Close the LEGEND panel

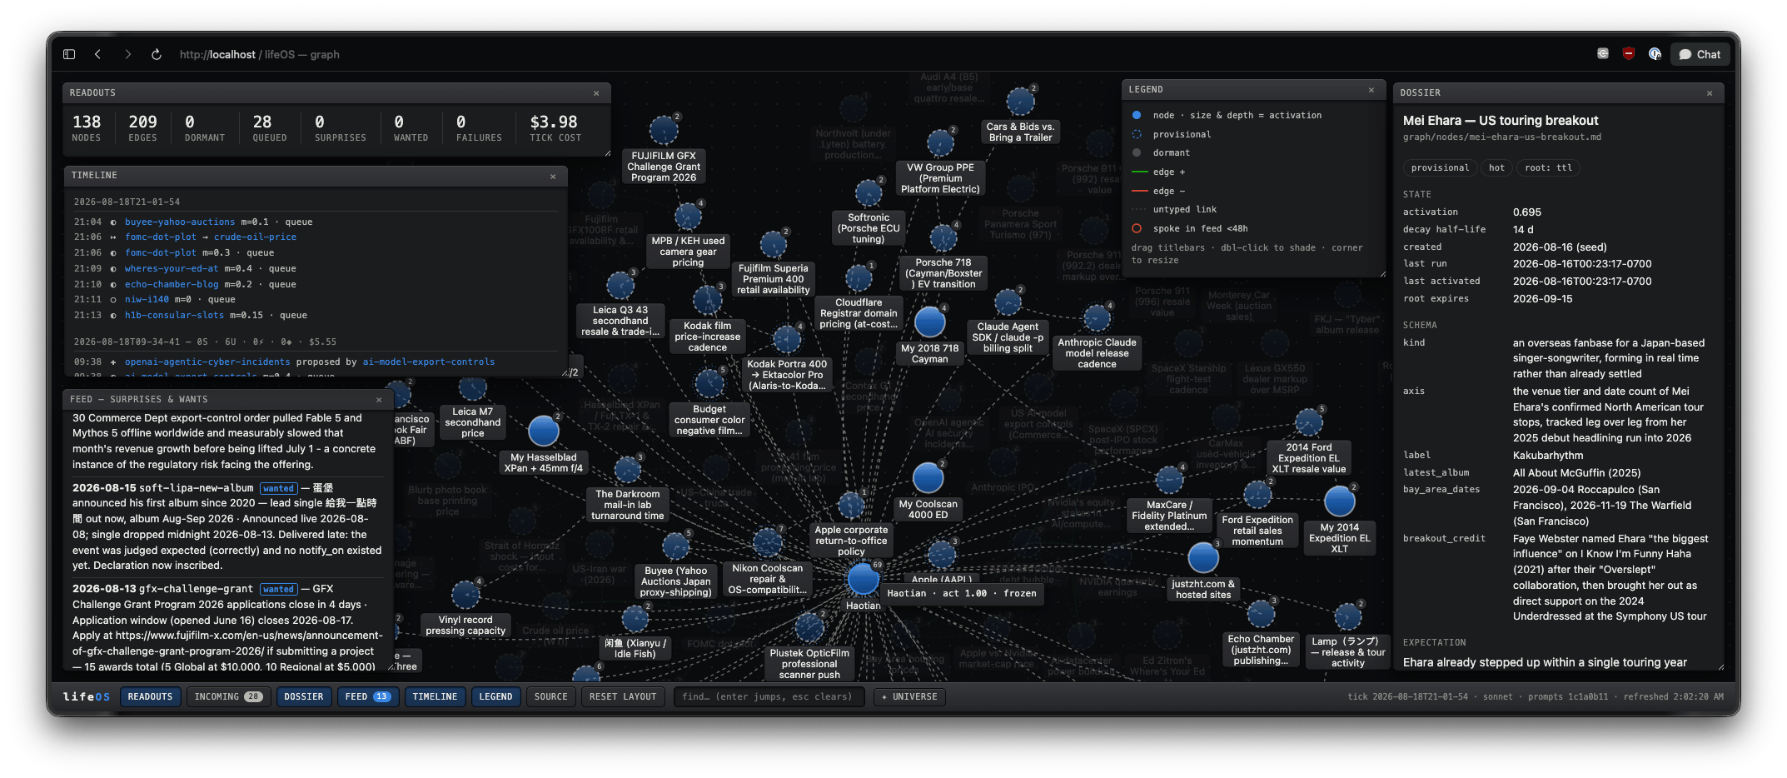click(1371, 90)
